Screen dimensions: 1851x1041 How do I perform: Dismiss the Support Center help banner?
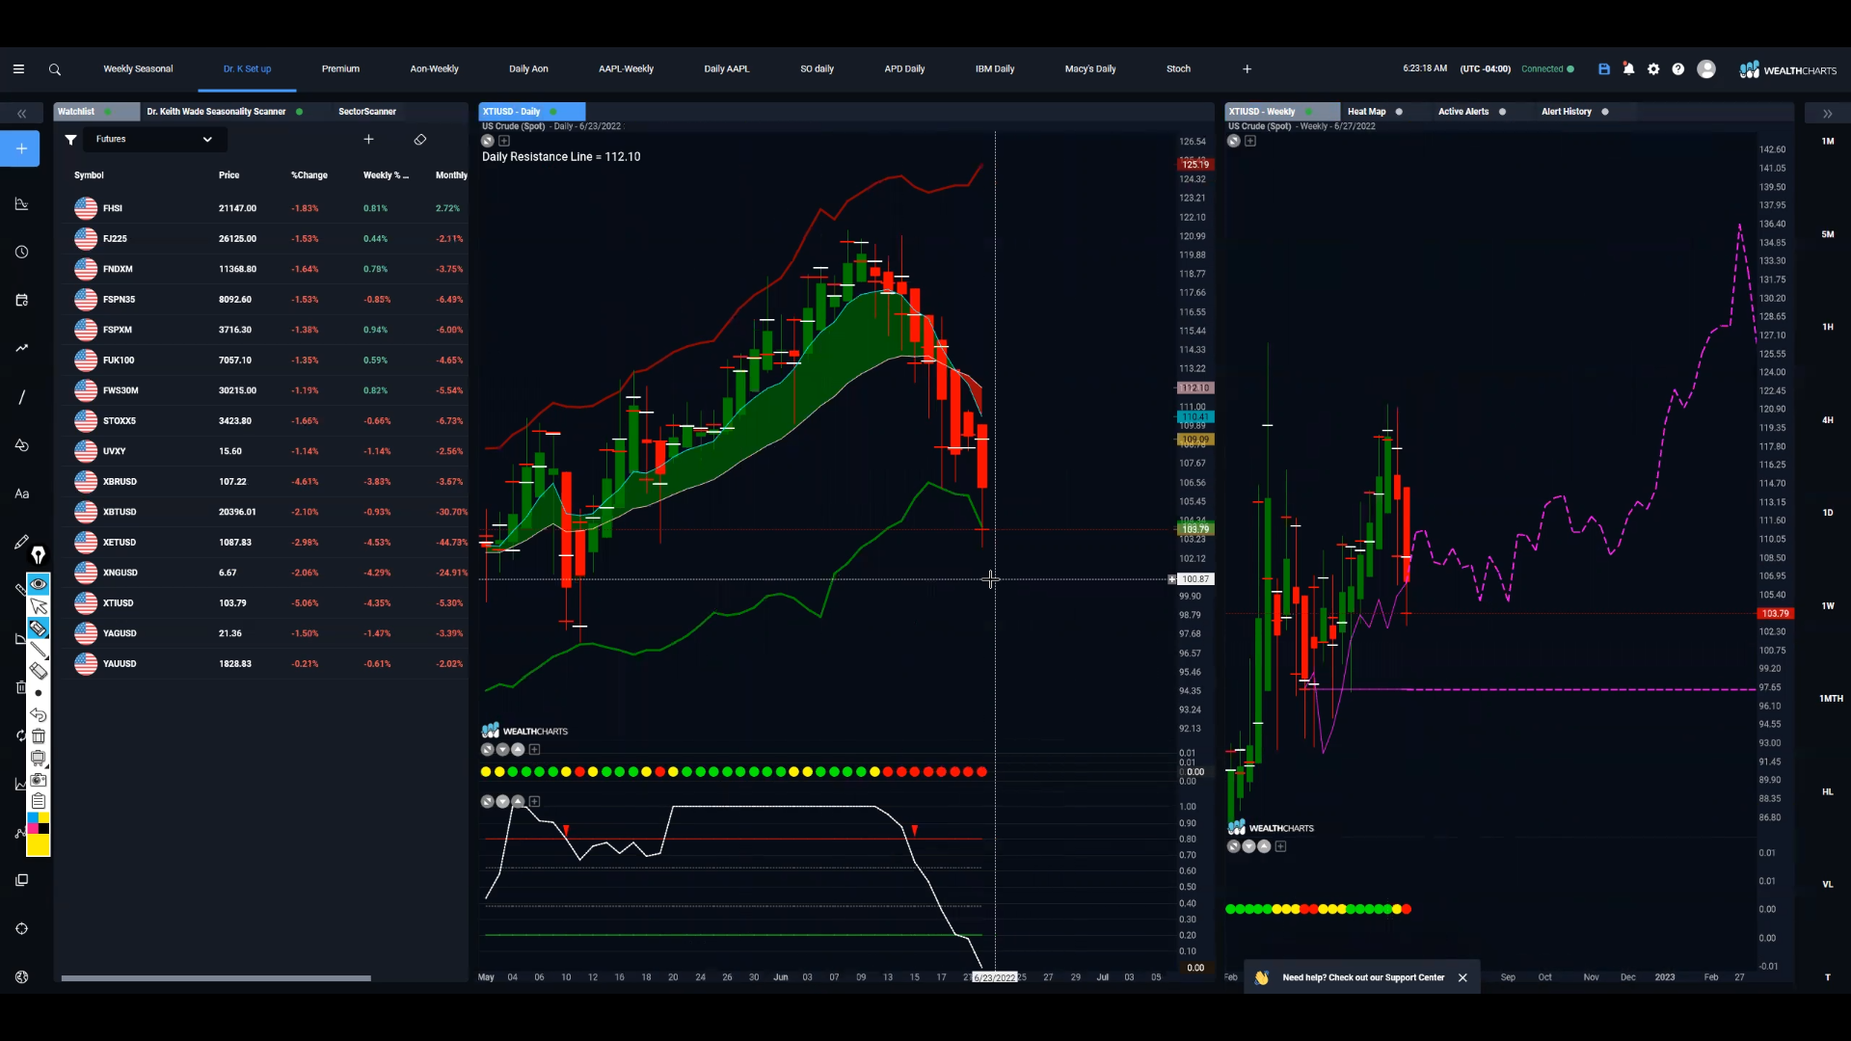coord(1462,977)
